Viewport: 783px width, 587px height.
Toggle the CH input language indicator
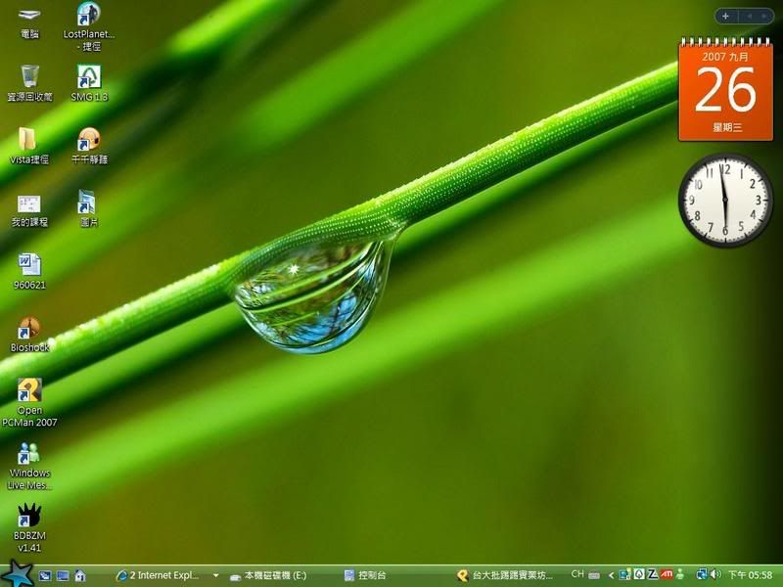click(x=577, y=574)
